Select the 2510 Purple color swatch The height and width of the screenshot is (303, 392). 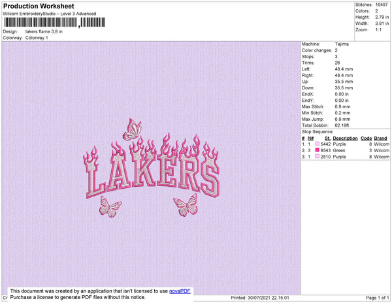point(318,156)
